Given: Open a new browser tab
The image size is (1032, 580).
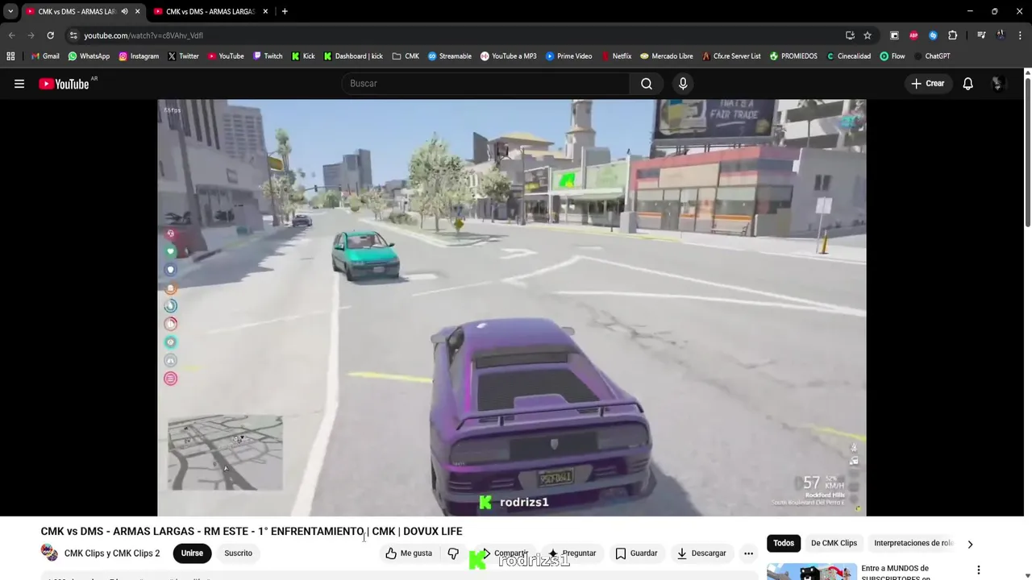Looking at the screenshot, I should click(285, 11).
